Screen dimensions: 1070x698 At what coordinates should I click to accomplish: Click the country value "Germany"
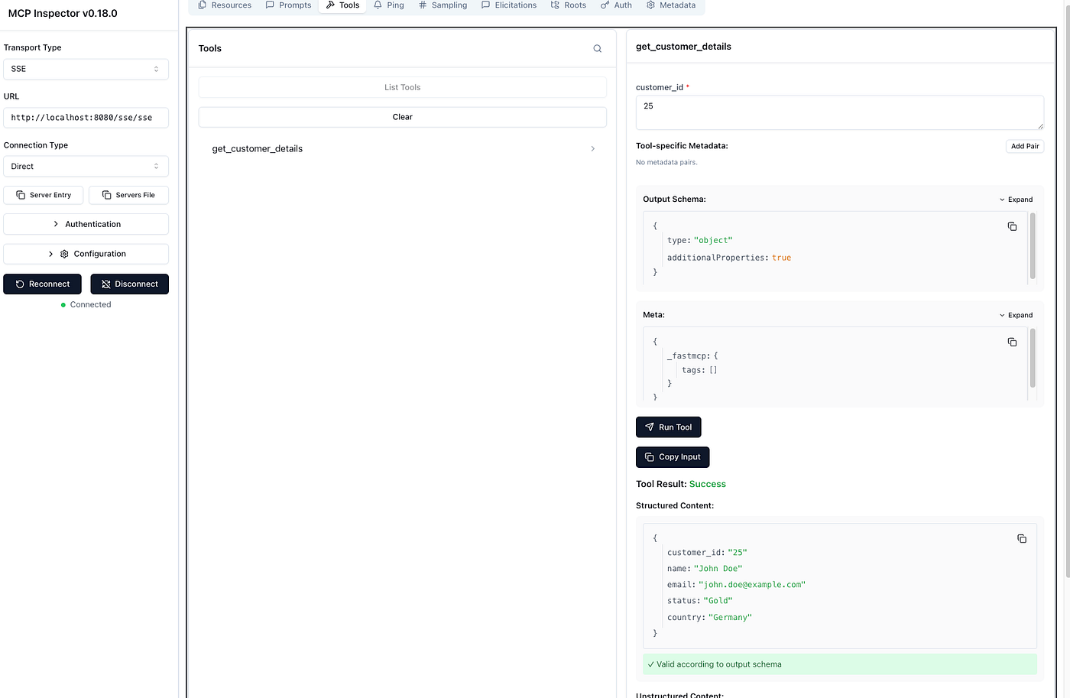pos(730,618)
